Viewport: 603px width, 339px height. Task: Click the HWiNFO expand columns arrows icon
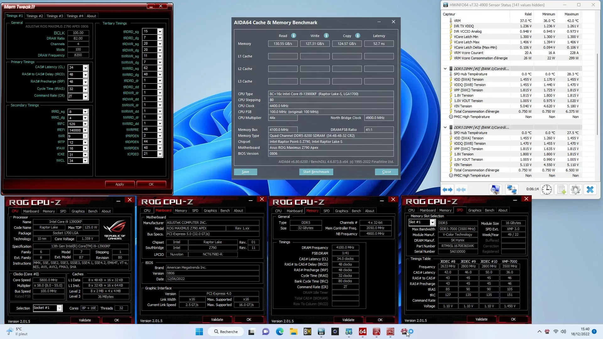point(447,190)
